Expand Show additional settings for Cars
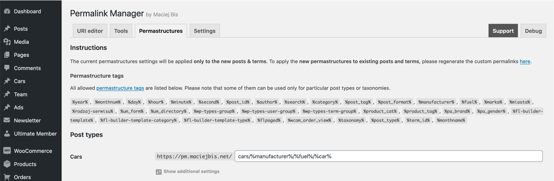Screen dimensions: 554x181 (187, 171)
